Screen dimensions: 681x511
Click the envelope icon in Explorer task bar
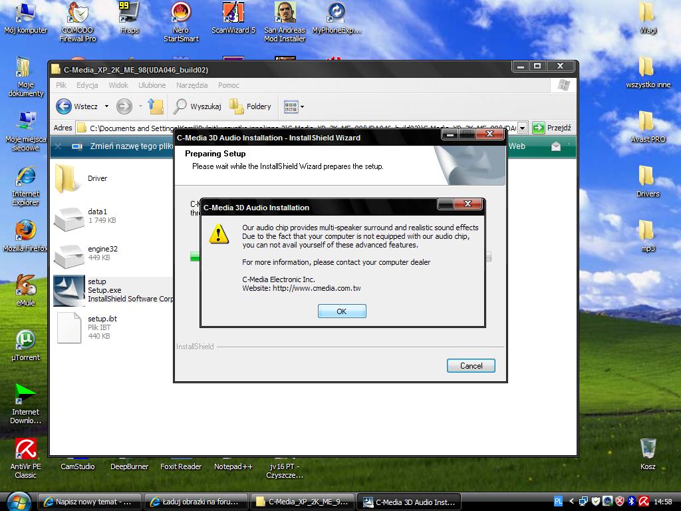556,146
